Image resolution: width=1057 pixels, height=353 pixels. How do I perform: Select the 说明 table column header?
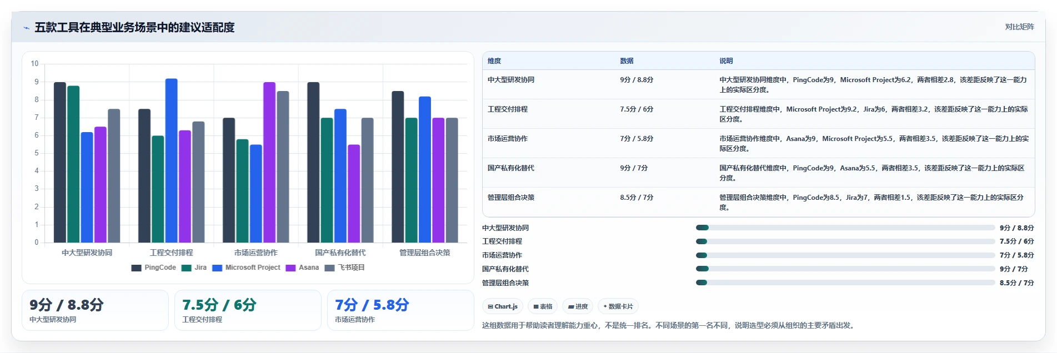[726, 61]
